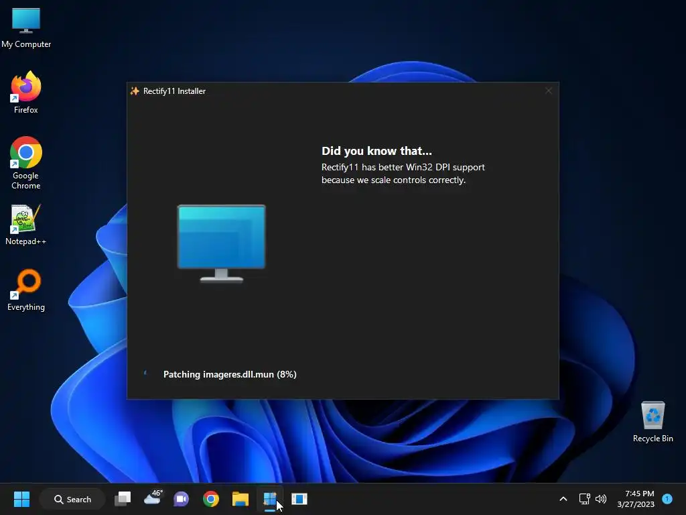Open the weather widget showing 46°
The height and width of the screenshot is (515, 686).
click(x=153, y=498)
